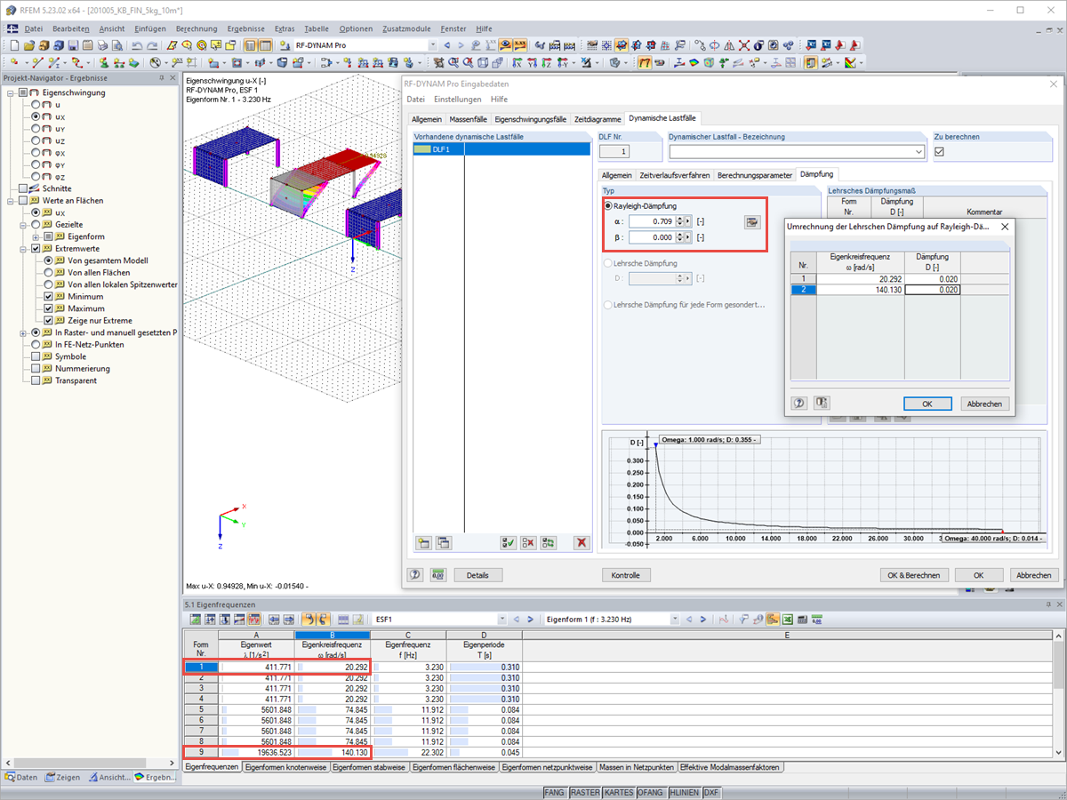The image size is (1067, 800).
Task: Expand the Eigenform node under Gezielte
Action: click(36, 236)
